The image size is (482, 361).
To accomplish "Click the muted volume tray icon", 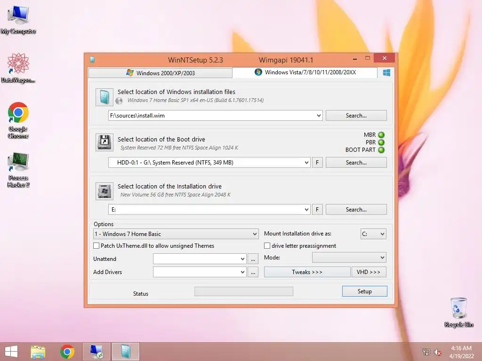I will 437,352.
